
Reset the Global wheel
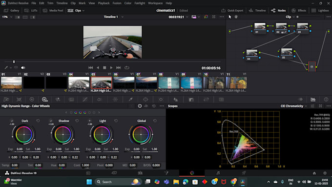[x=155, y=121]
